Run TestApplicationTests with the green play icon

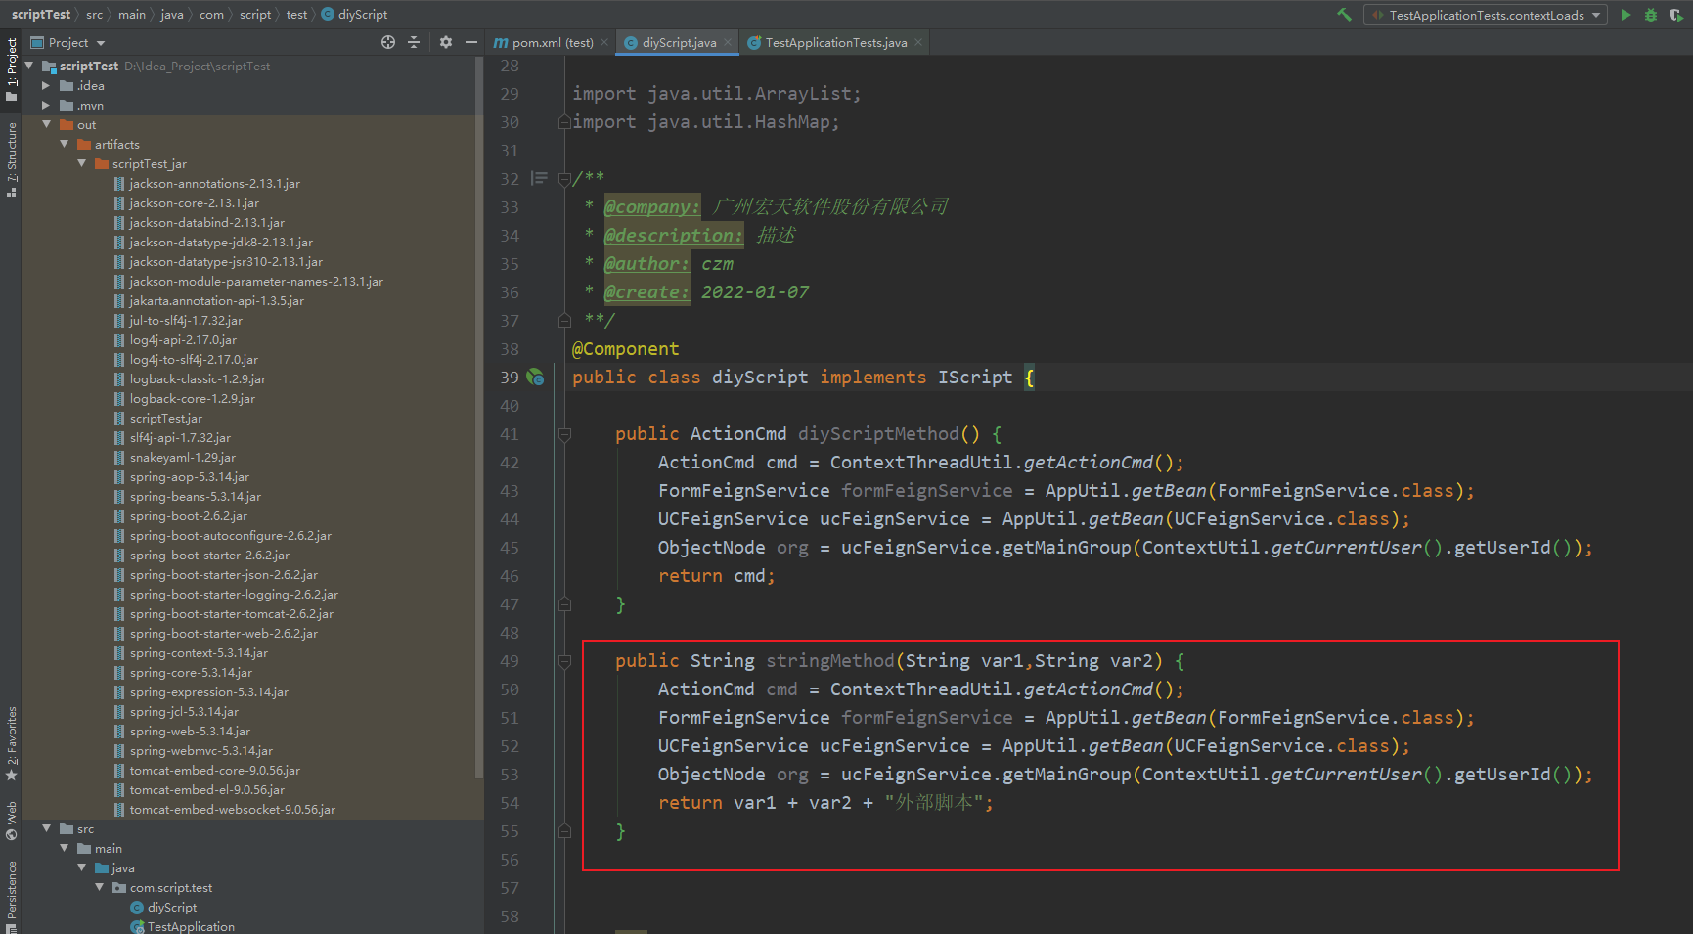click(1626, 15)
